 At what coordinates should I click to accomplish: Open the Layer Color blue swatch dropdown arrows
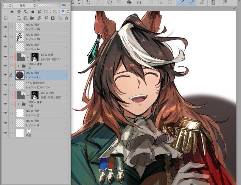(x=68, y=12)
